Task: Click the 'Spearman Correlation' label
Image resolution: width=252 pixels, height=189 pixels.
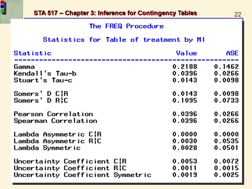Action: pos(55,121)
